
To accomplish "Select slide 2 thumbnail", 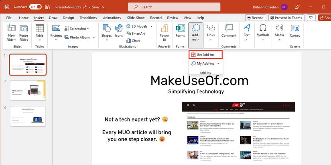I will click(28, 91).
